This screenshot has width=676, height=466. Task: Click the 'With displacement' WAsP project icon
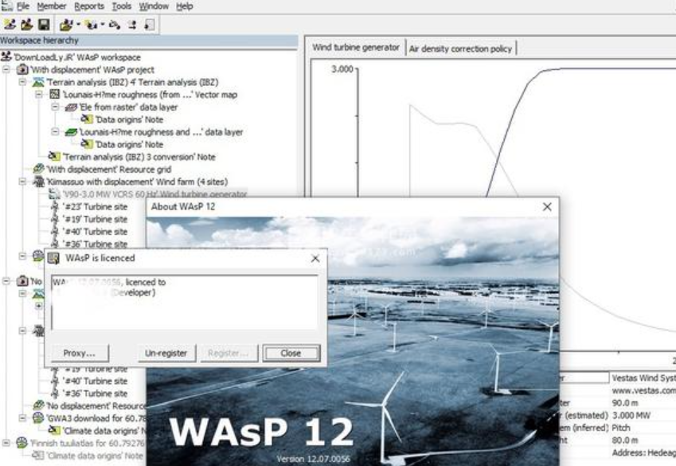point(22,69)
